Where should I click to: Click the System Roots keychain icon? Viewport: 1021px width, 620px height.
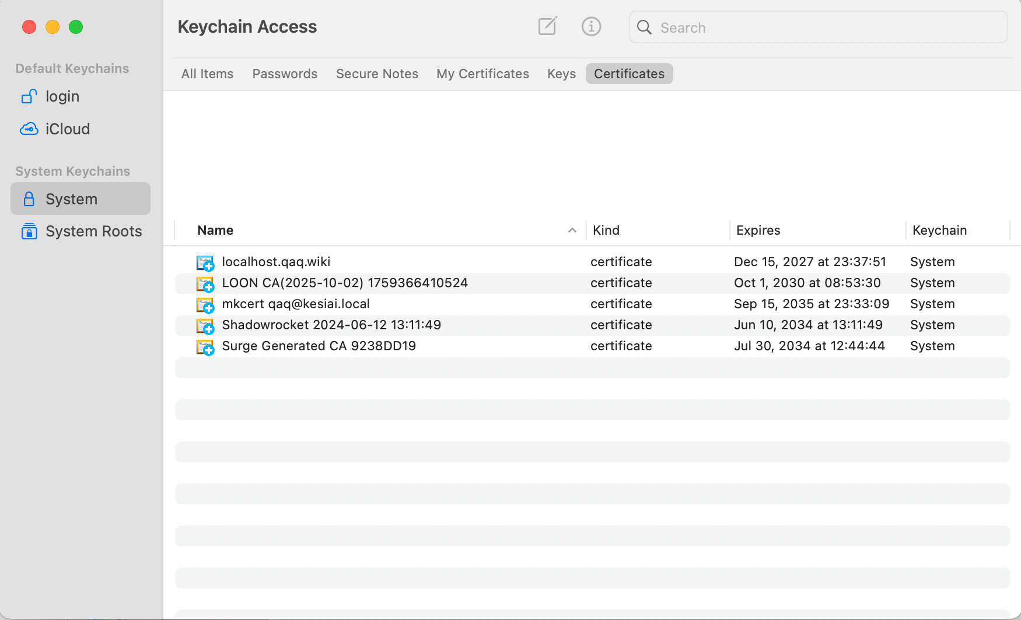29,231
